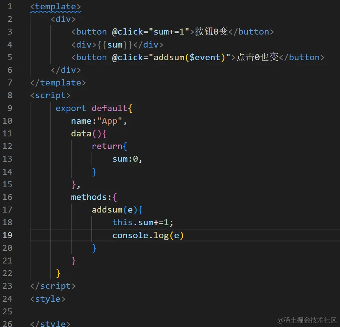Click line number 14 in the gutter
340x327 pixels.
pyautogui.click(x=7, y=172)
